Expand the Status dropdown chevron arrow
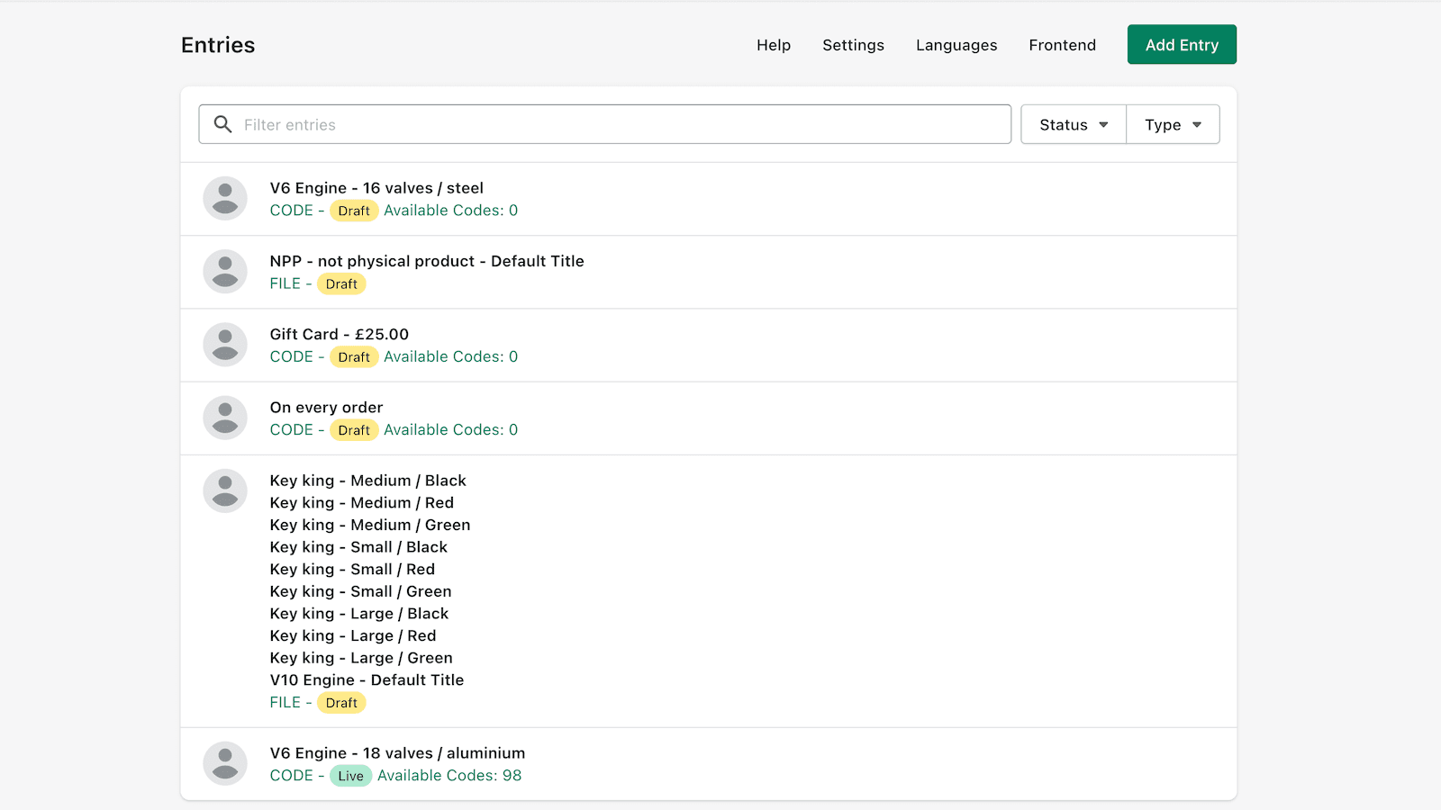Viewport: 1441px width, 810px height. [x=1103, y=124]
